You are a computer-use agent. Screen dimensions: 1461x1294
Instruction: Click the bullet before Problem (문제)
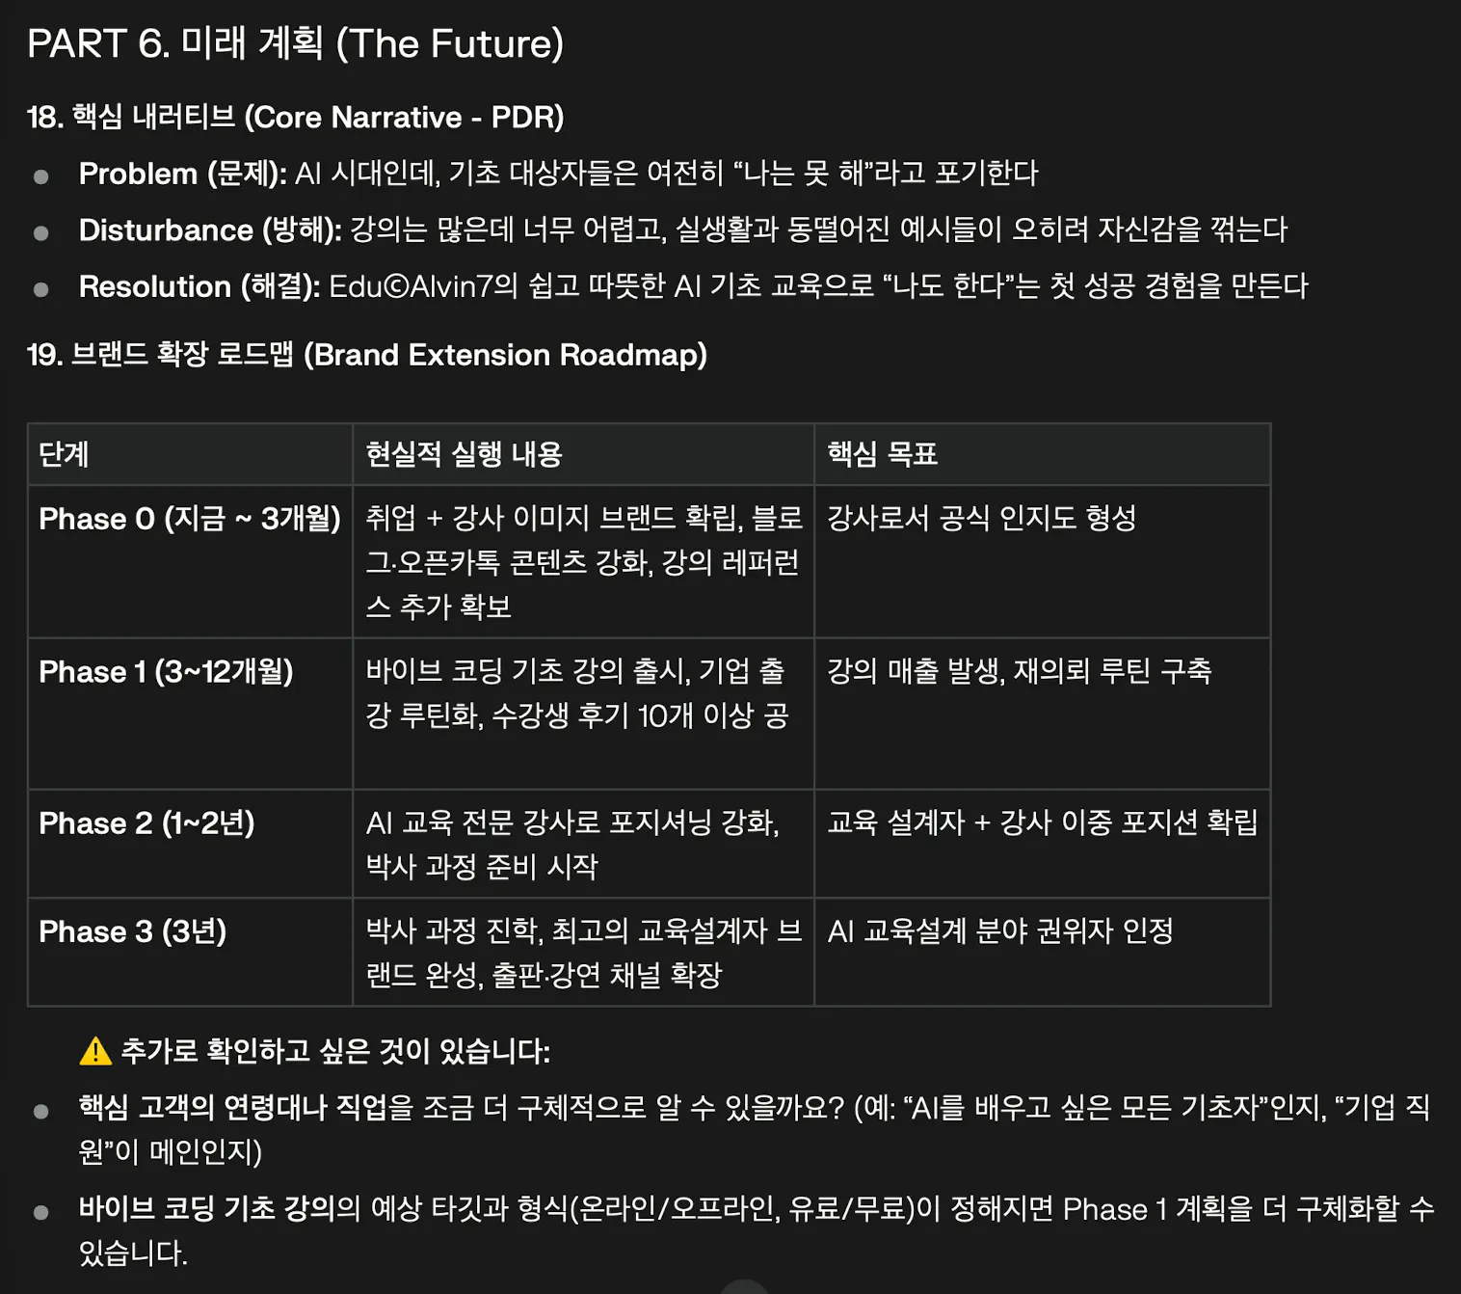click(x=41, y=176)
